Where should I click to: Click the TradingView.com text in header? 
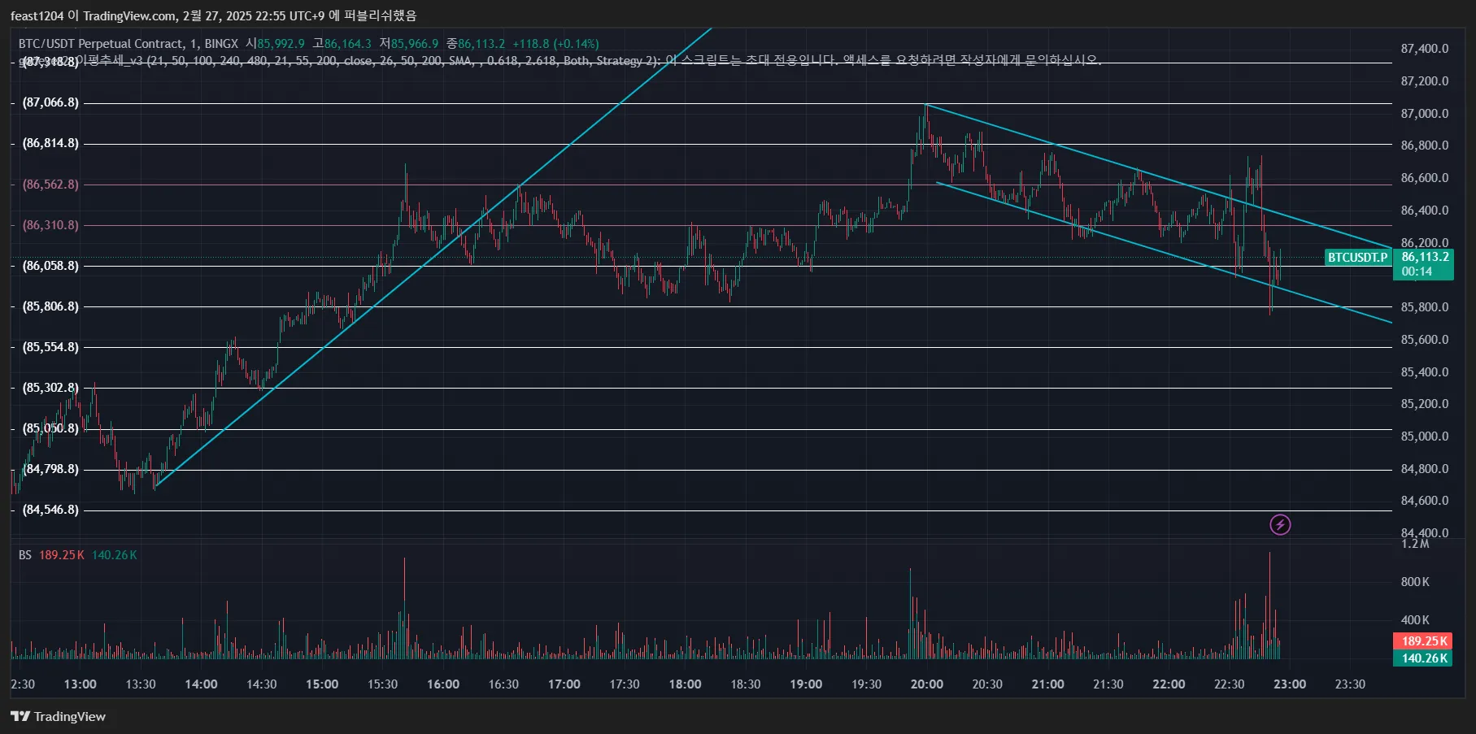coord(129,16)
